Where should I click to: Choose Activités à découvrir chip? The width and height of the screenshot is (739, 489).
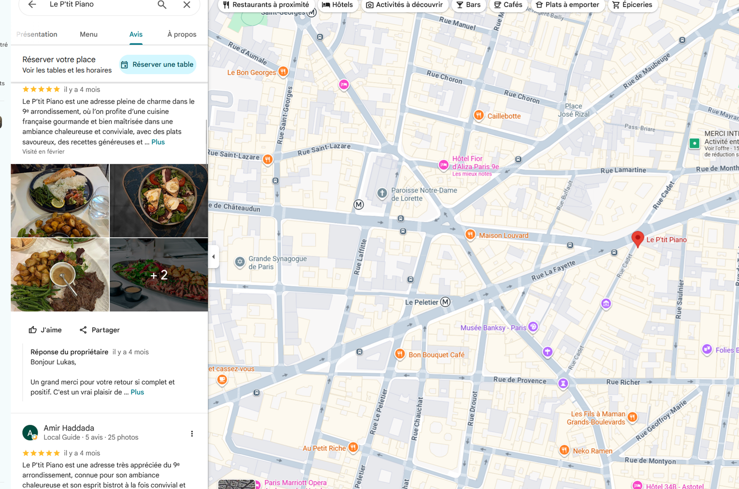404,5
